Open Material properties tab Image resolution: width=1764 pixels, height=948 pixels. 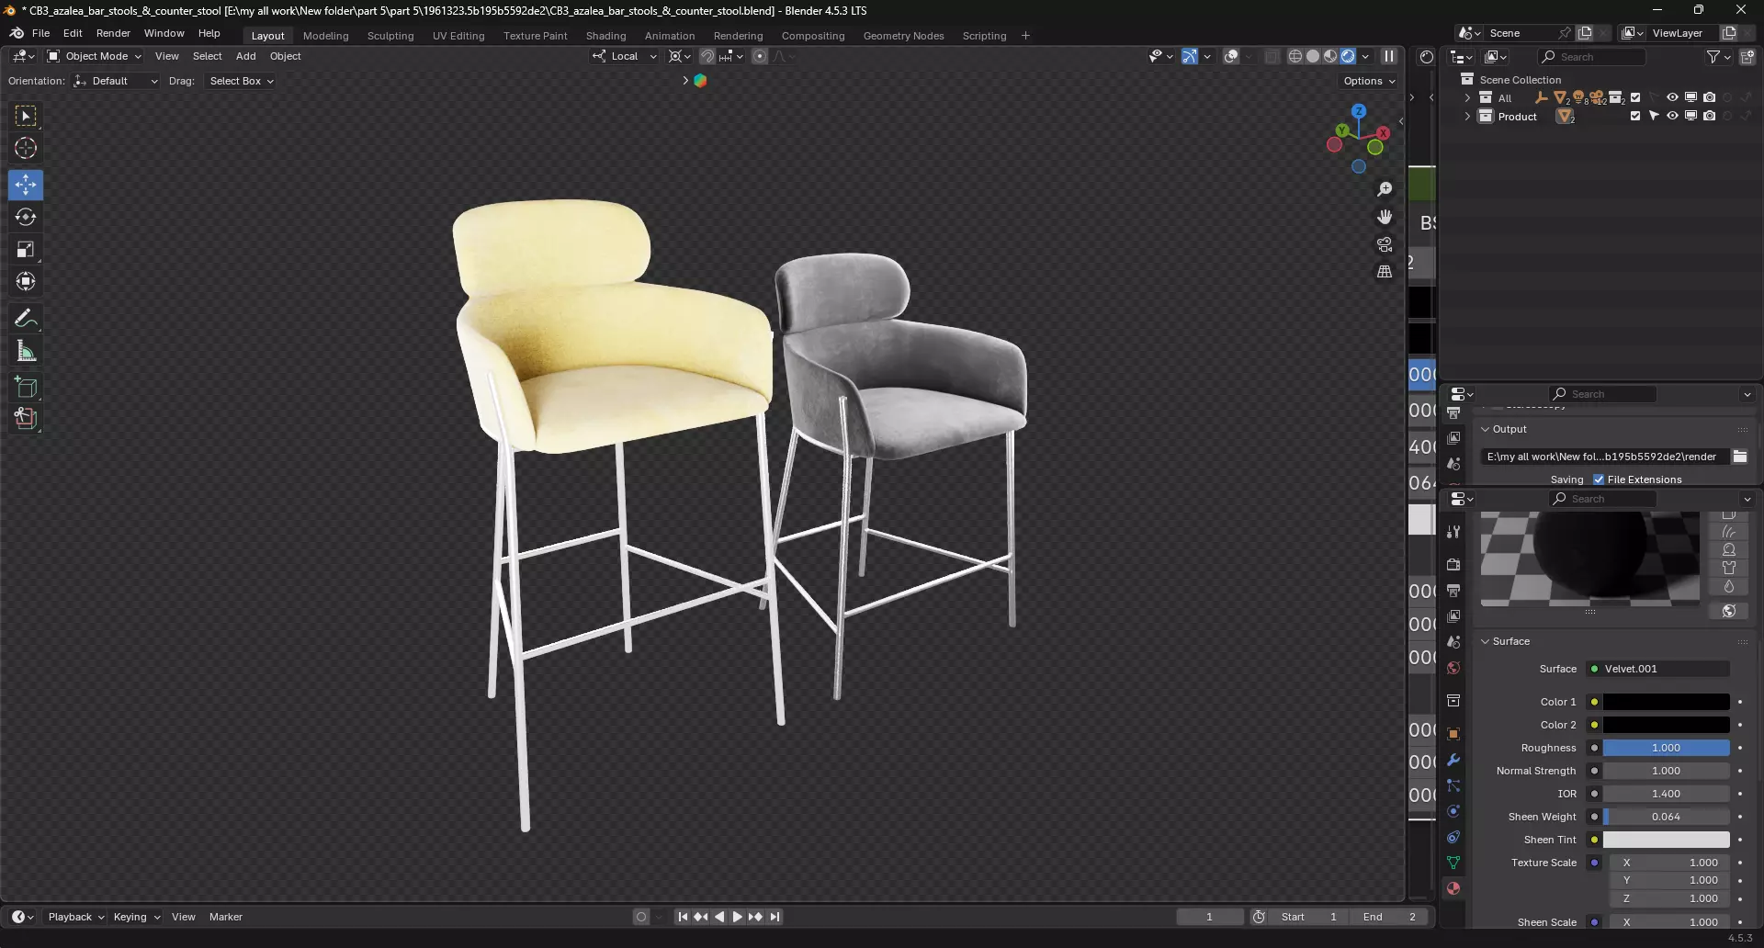[x=1453, y=888]
